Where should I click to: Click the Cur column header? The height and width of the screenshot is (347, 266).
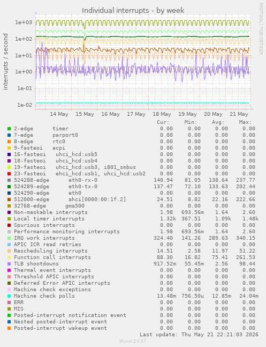tap(163, 122)
